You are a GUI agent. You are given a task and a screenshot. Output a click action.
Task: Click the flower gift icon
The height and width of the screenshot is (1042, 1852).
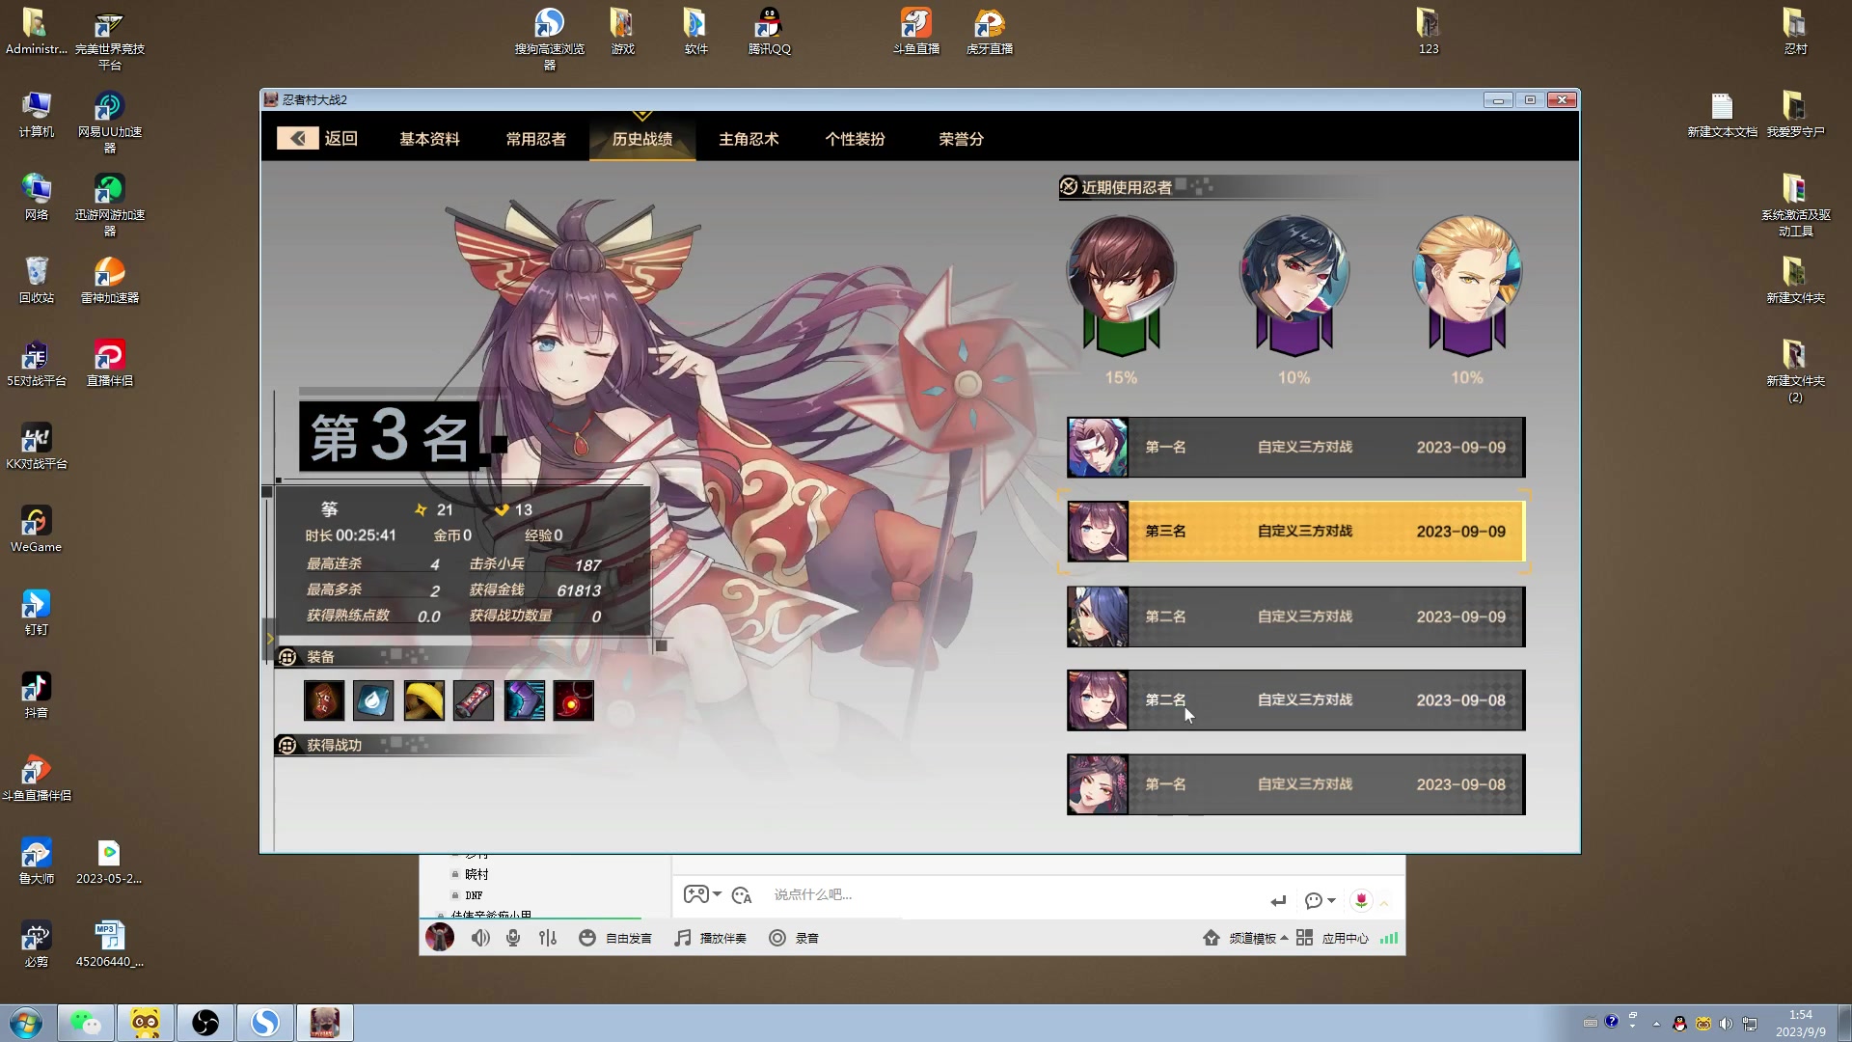1361,900
